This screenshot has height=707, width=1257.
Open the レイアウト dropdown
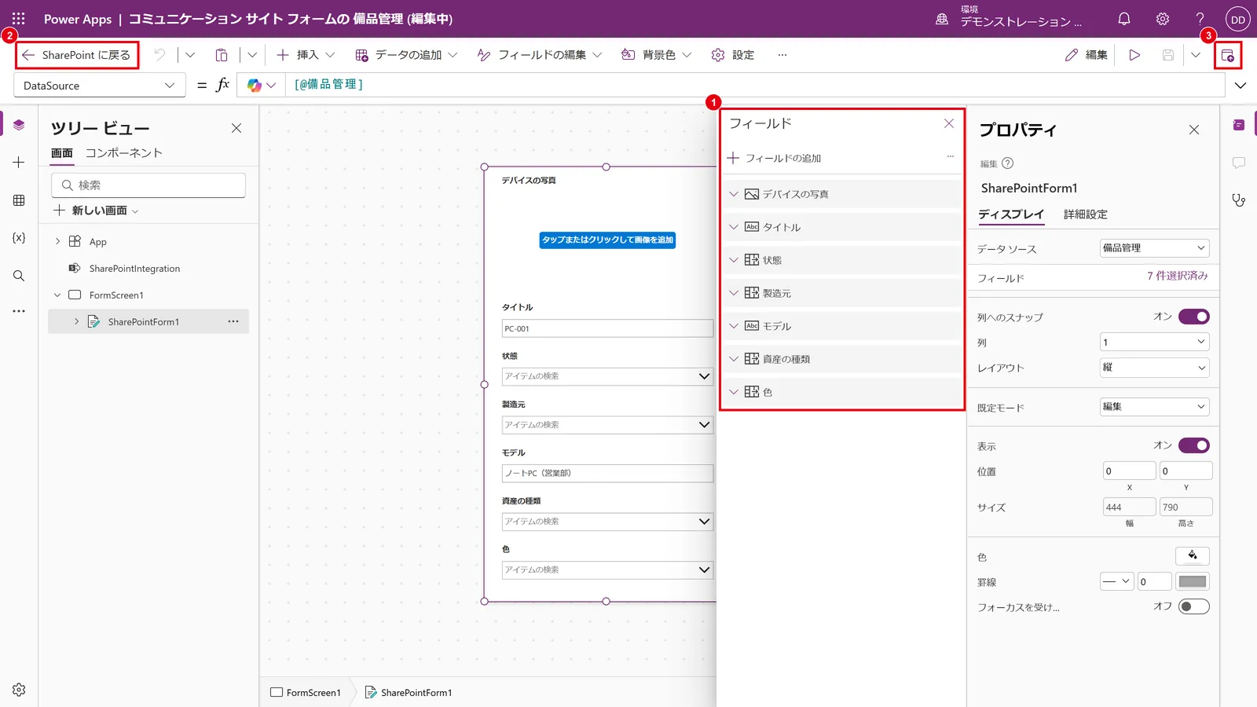pyautogui.click(x=1154, y=368)
